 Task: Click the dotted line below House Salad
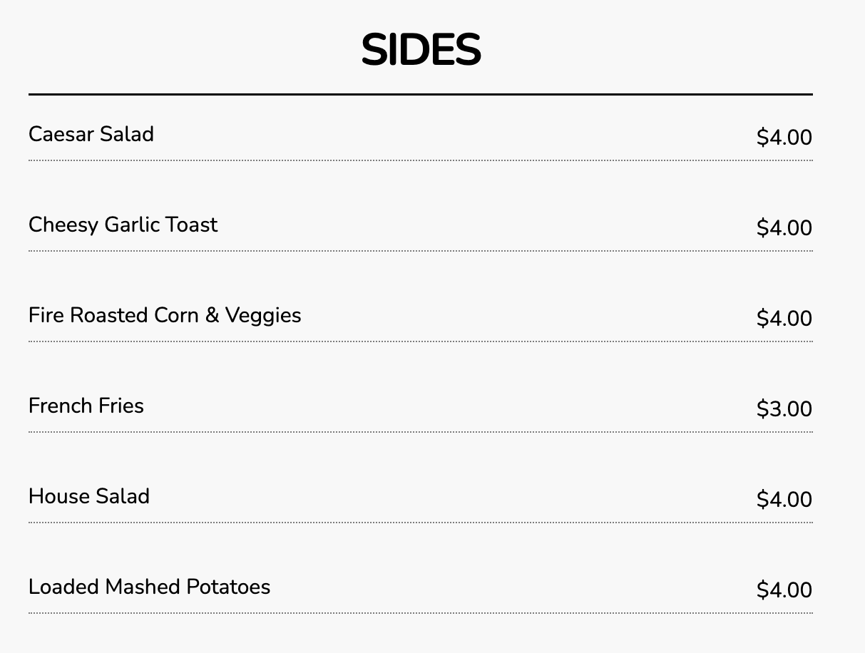(x=421, y=523)
